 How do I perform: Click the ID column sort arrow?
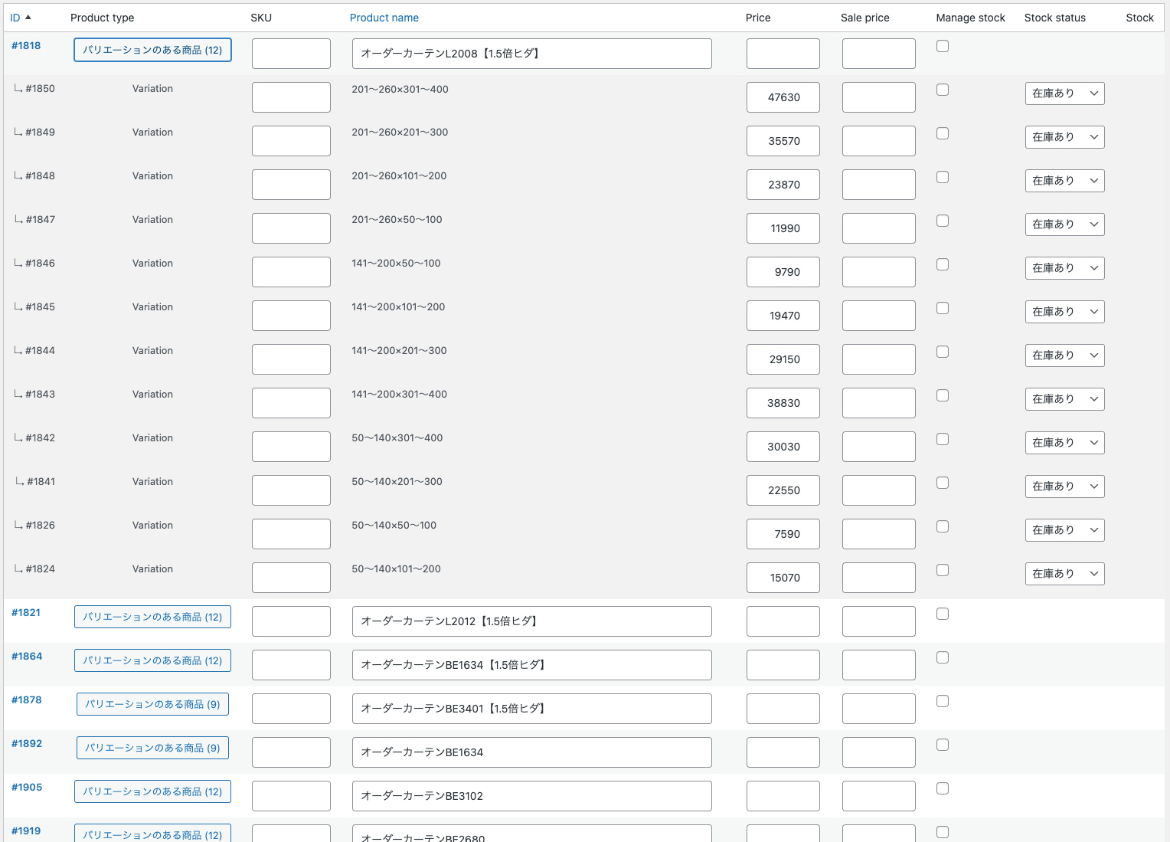(28, 17)
